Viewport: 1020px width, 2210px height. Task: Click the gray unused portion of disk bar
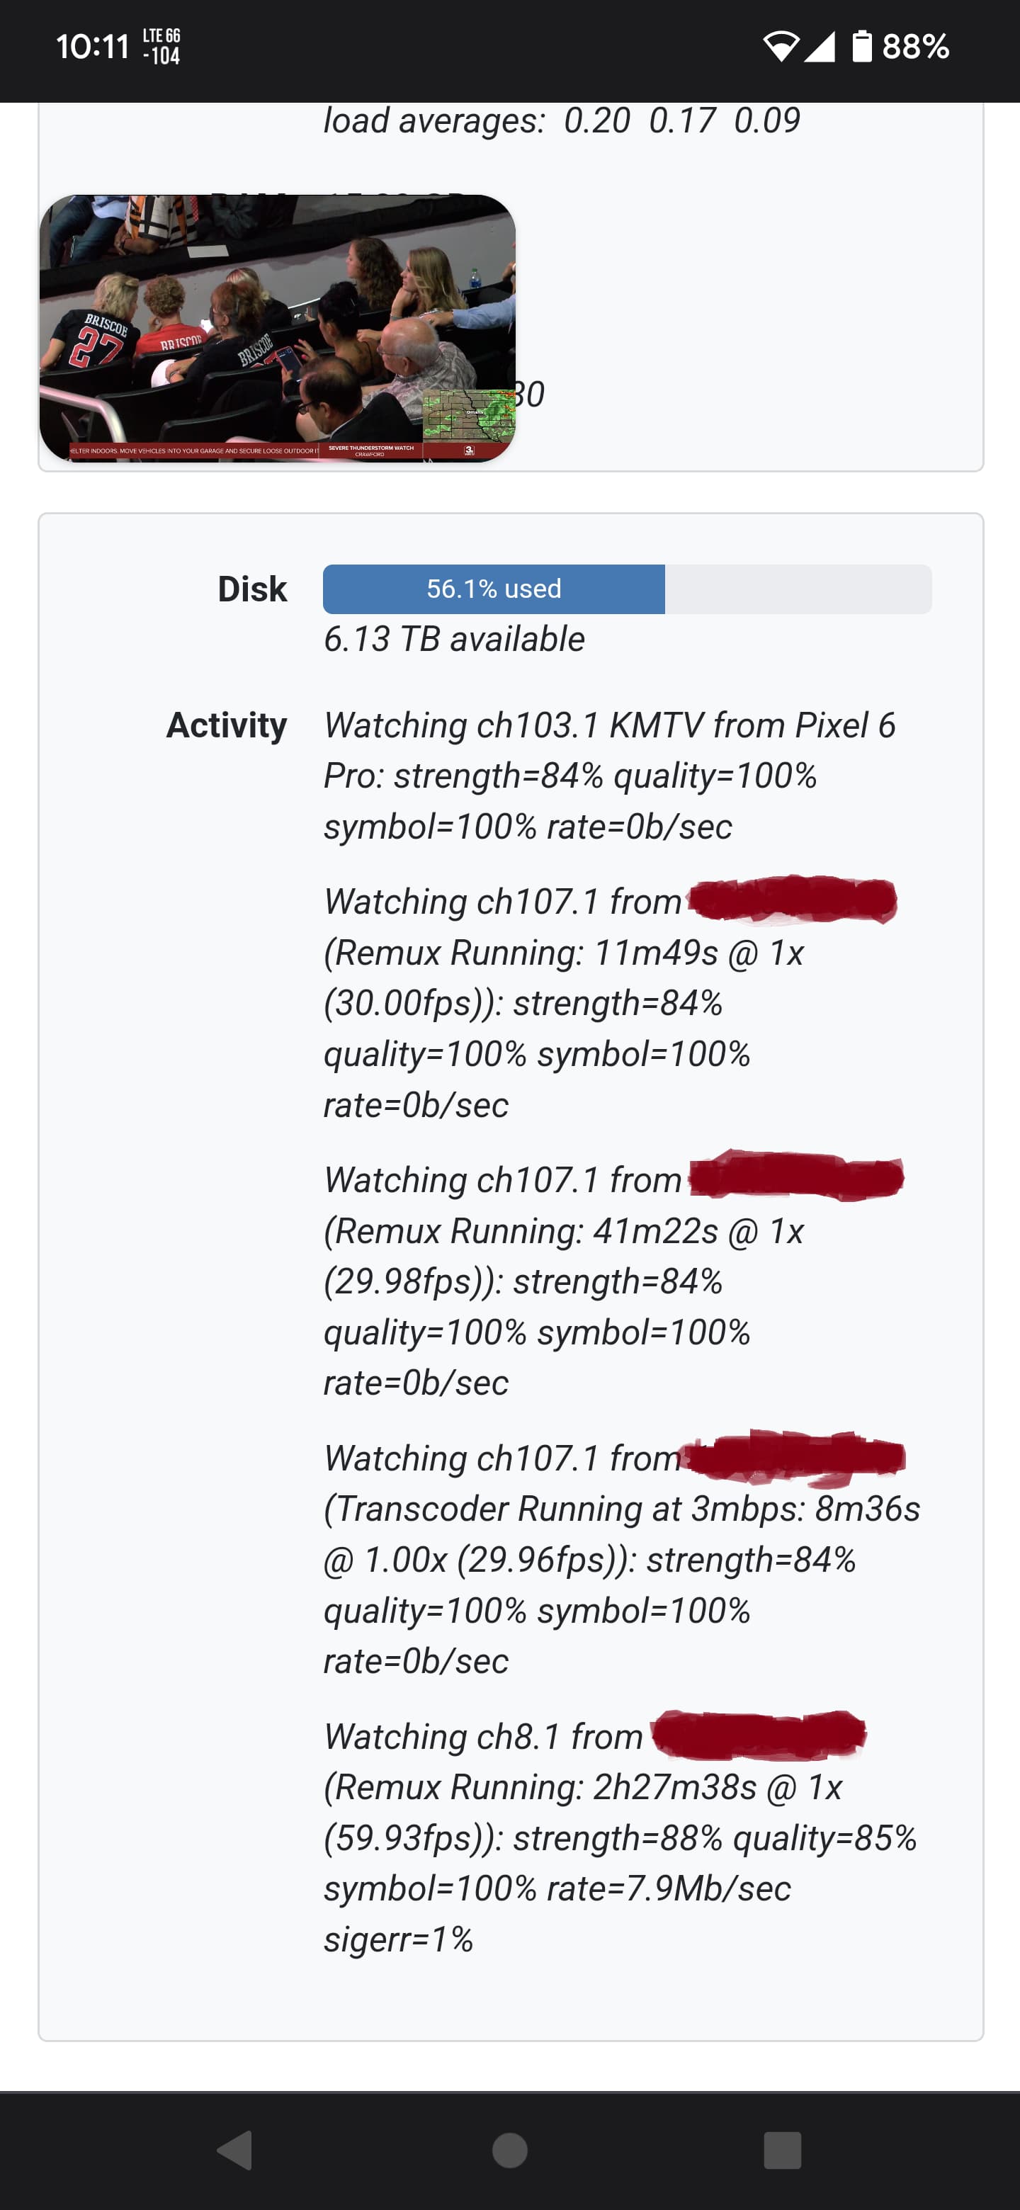coord(798,589)
